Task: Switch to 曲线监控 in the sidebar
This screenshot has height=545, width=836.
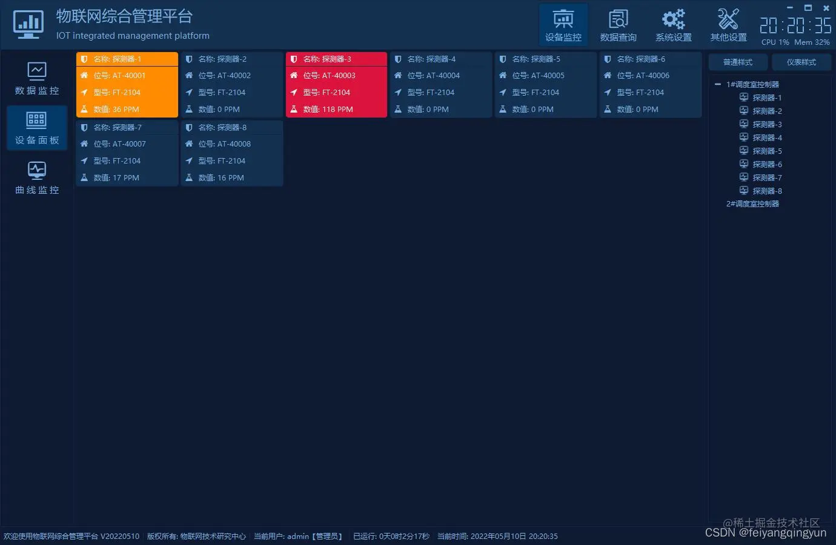Action: tap(37, 177)
